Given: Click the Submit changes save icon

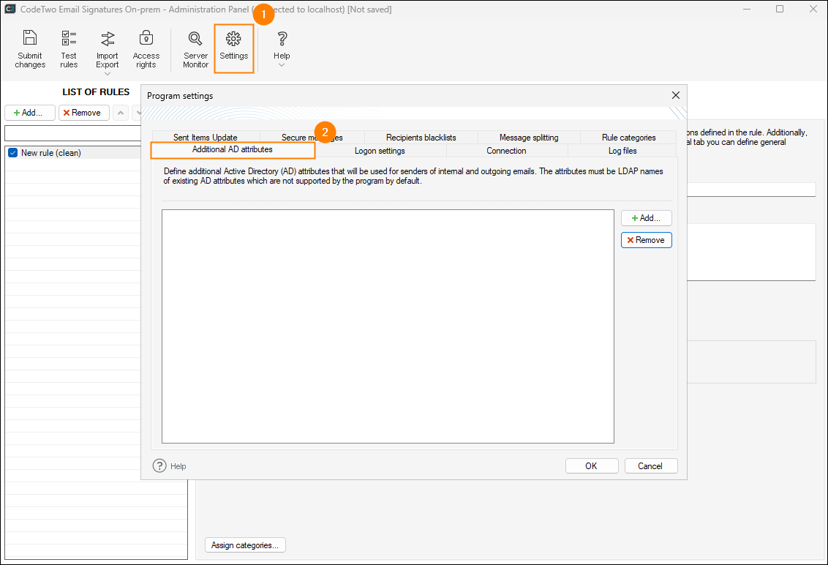Looking at the screenshot, I should point(30,39).
